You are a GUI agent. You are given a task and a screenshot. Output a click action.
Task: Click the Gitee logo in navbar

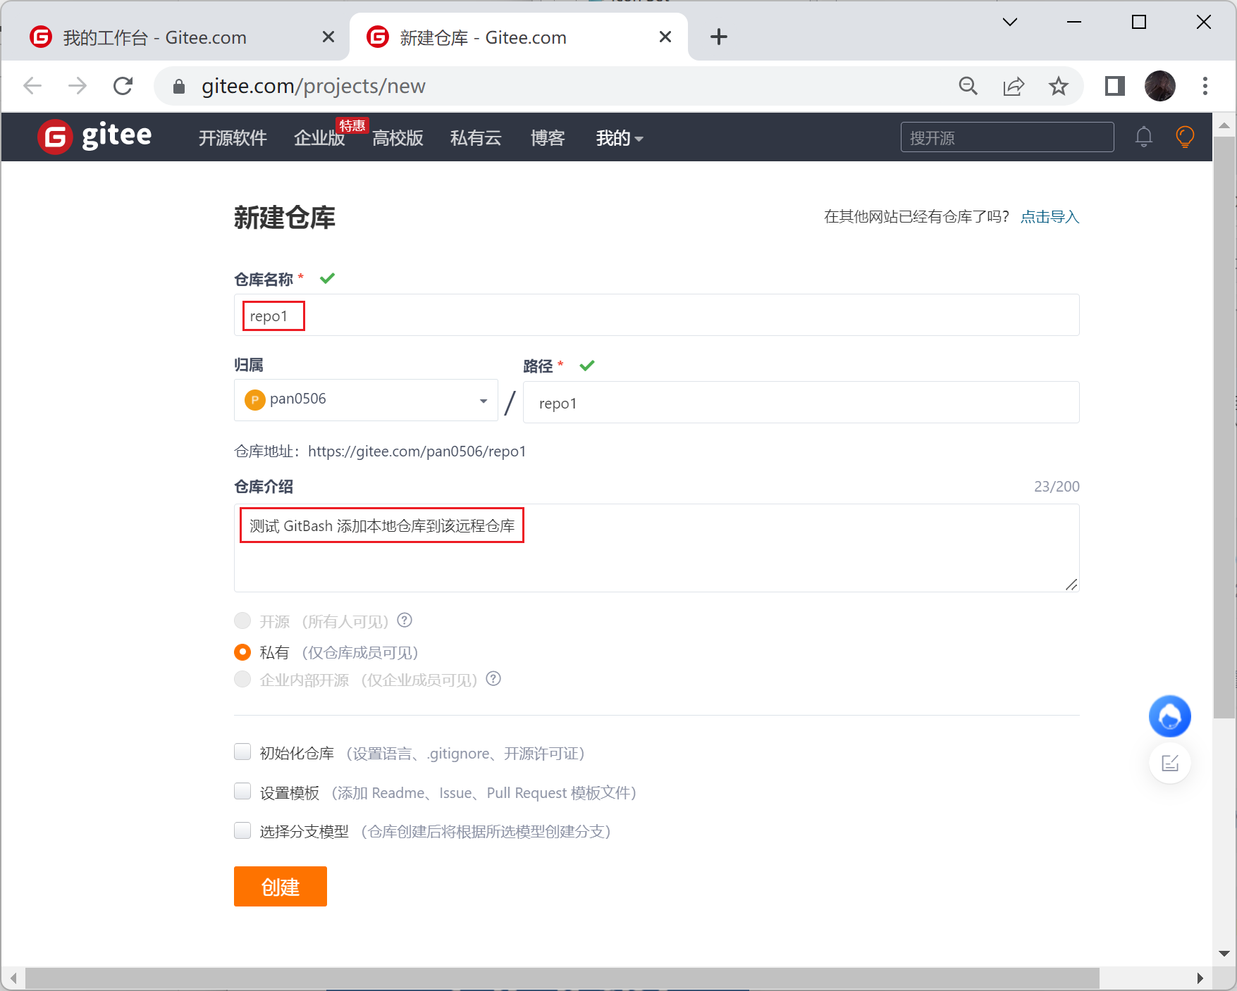(x=95, y=137)
